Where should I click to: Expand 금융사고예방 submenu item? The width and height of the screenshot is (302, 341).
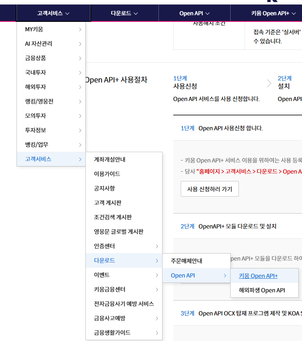[x=124, y=318]
